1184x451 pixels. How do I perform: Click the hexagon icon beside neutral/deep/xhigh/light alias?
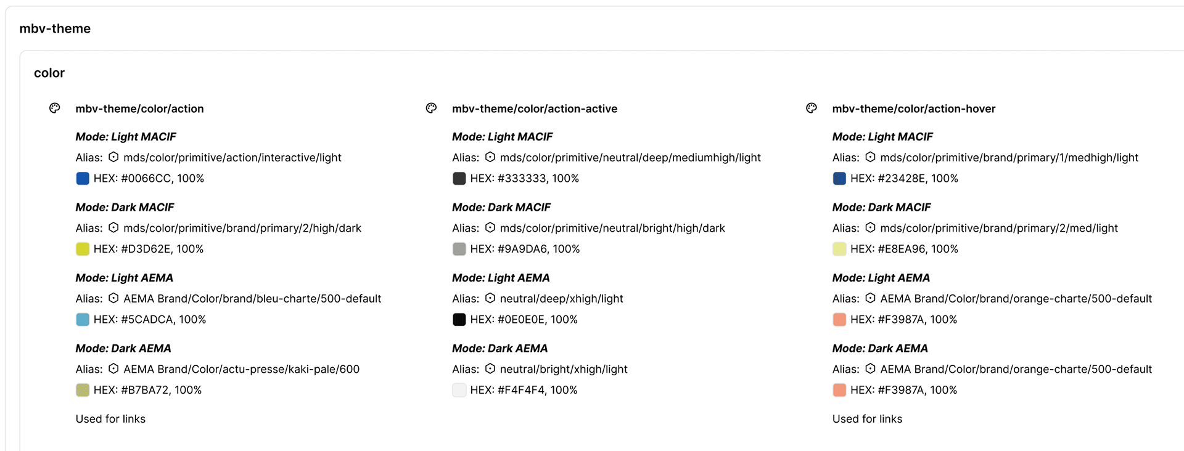click(490, 298)
